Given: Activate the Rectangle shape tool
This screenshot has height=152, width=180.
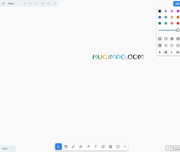Looking at the screenshot, I should tap(118, 147).
